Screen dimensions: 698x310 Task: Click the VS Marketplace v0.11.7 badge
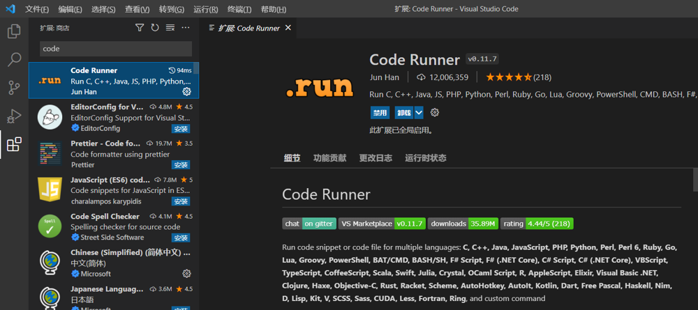coord(383,224)
